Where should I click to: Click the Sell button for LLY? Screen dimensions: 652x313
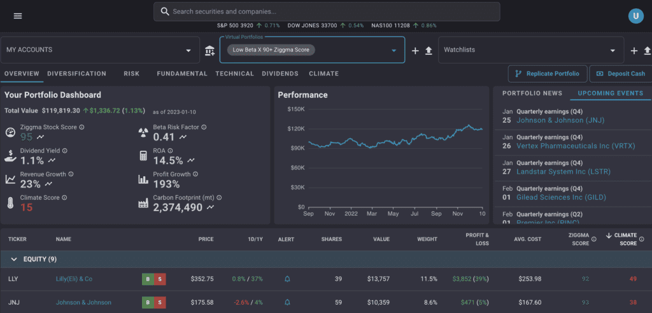(160, 279)
